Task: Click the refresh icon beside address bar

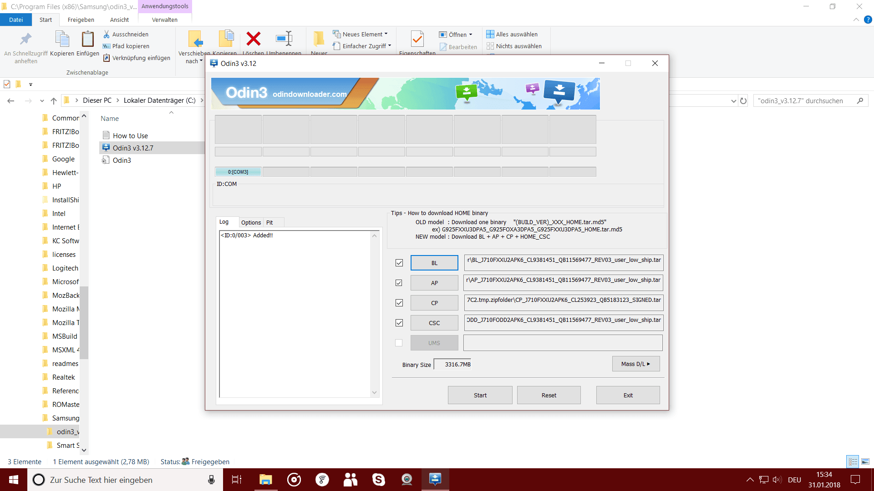Action: [743, 101]
